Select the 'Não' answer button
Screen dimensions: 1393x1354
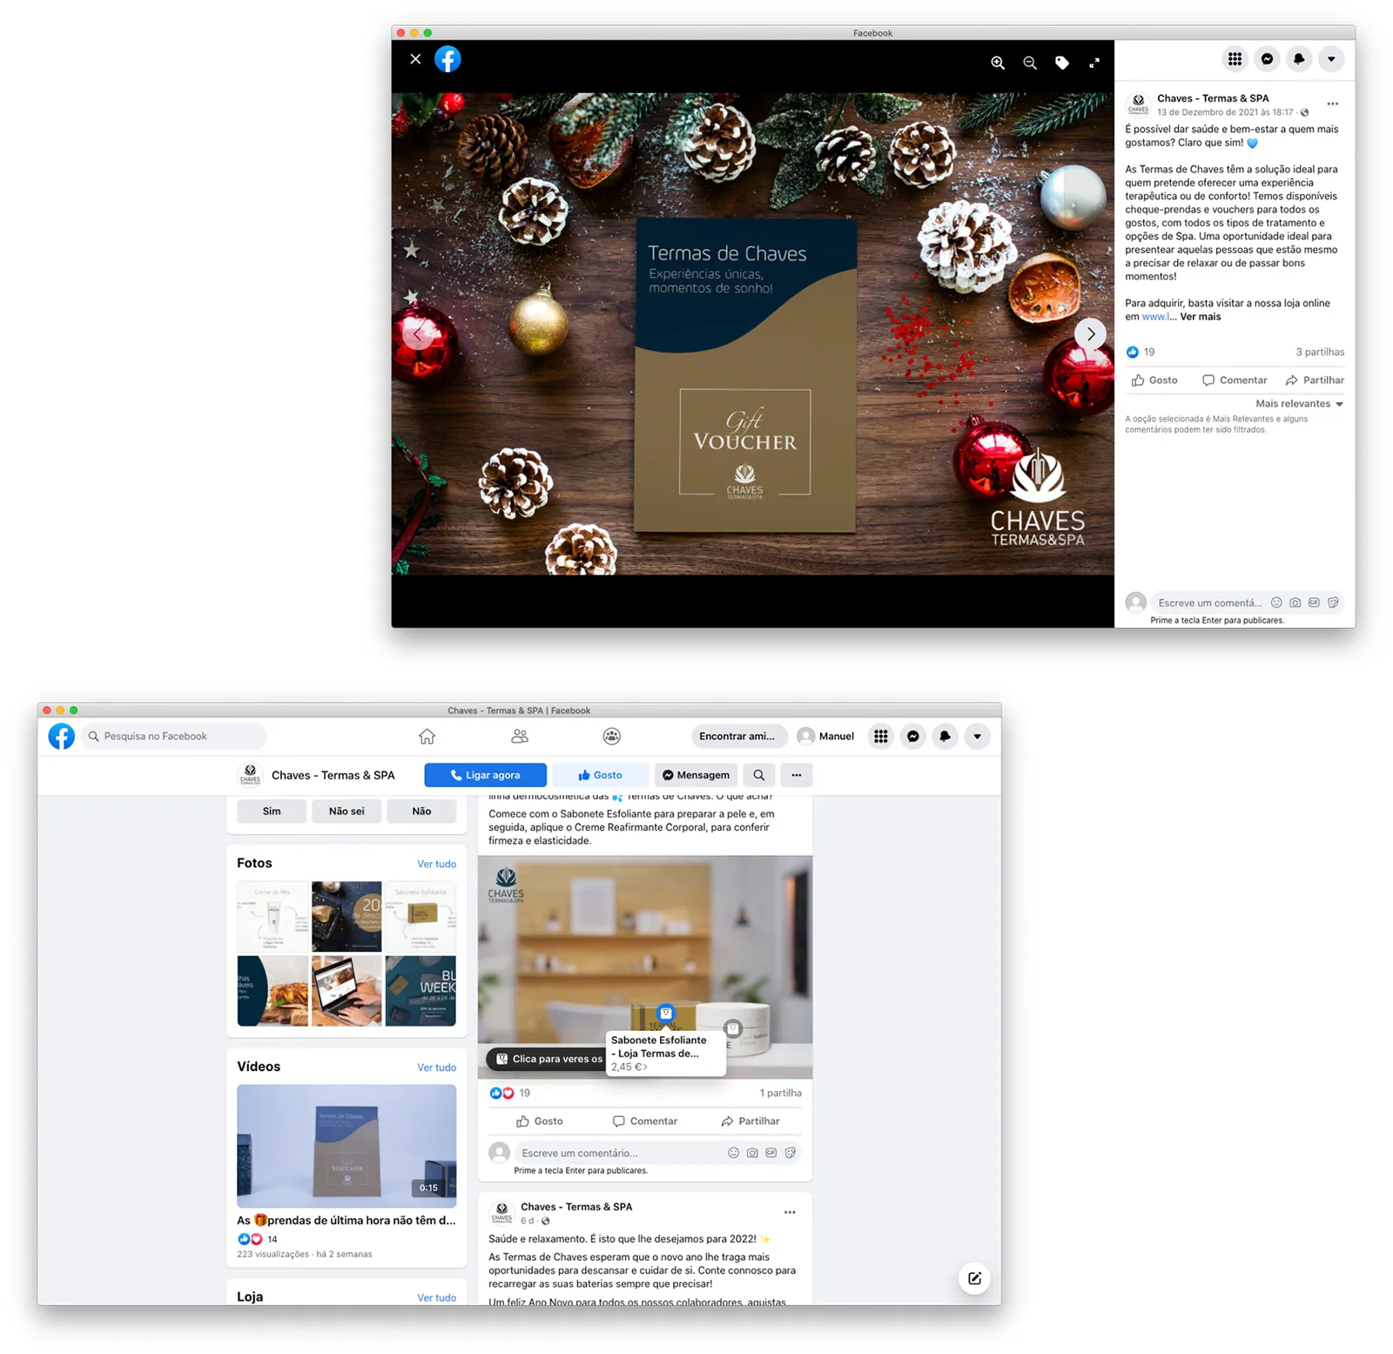click(421, 812)
